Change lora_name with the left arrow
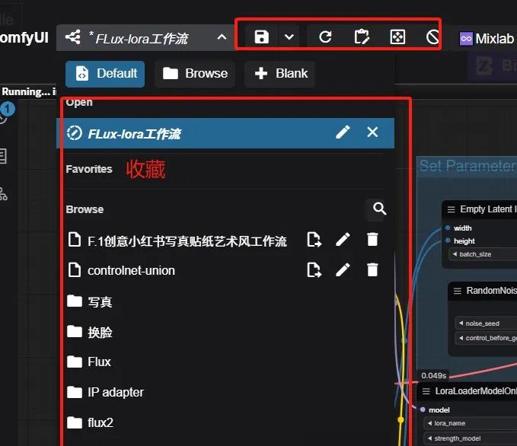The height and width of the screenshot is (446, 517). click(429, 423)
